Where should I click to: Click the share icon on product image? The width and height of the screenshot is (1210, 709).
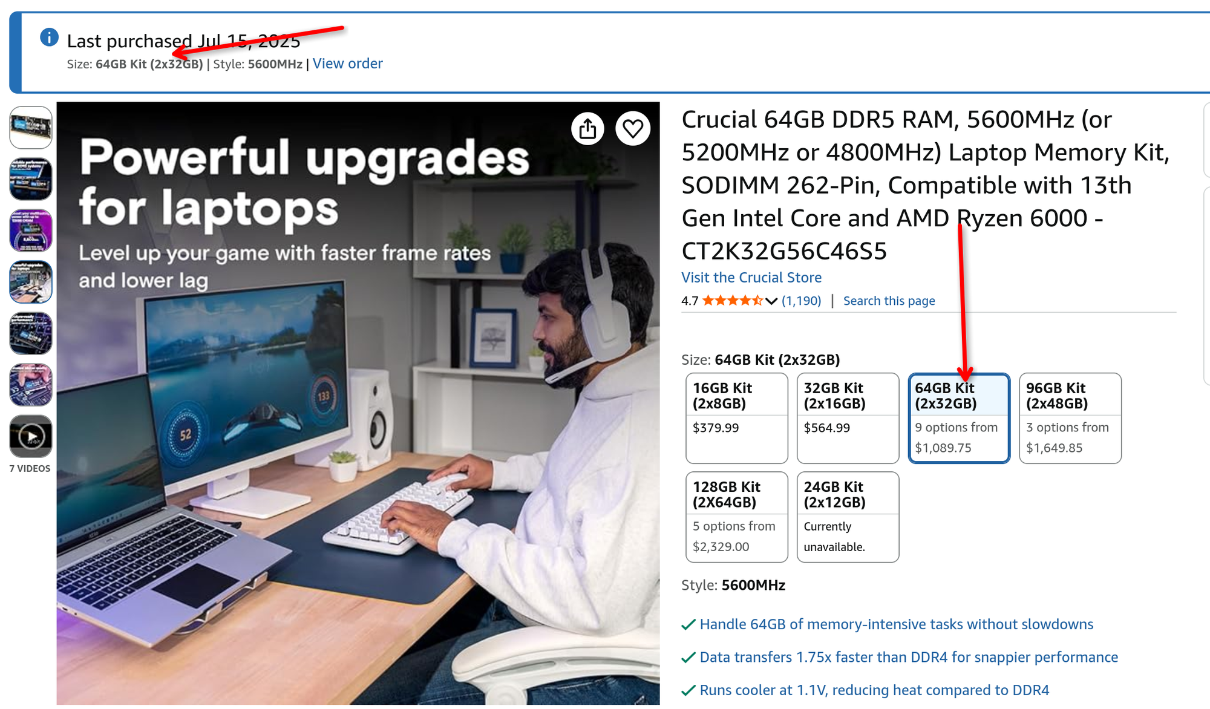point(587,128)
